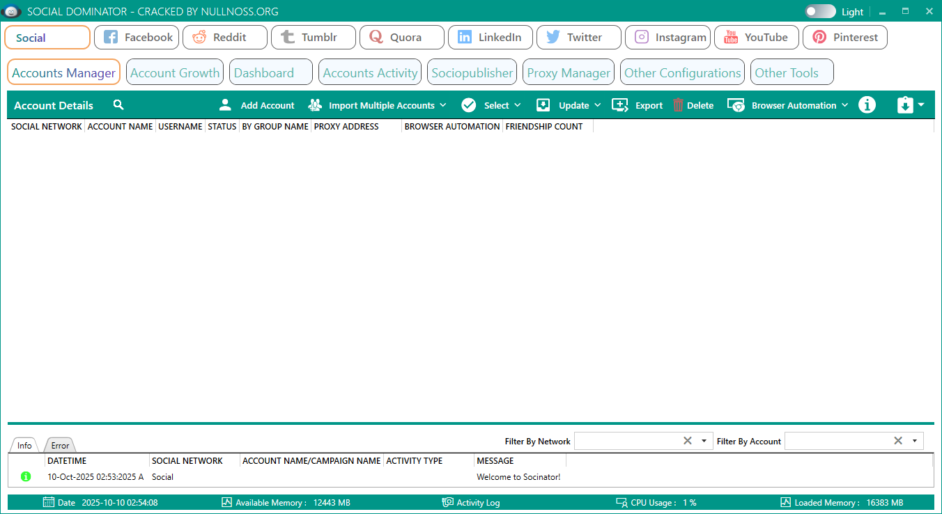Click the Browser Automation eye icon
The image size is (942, 514).
point(736,105)
